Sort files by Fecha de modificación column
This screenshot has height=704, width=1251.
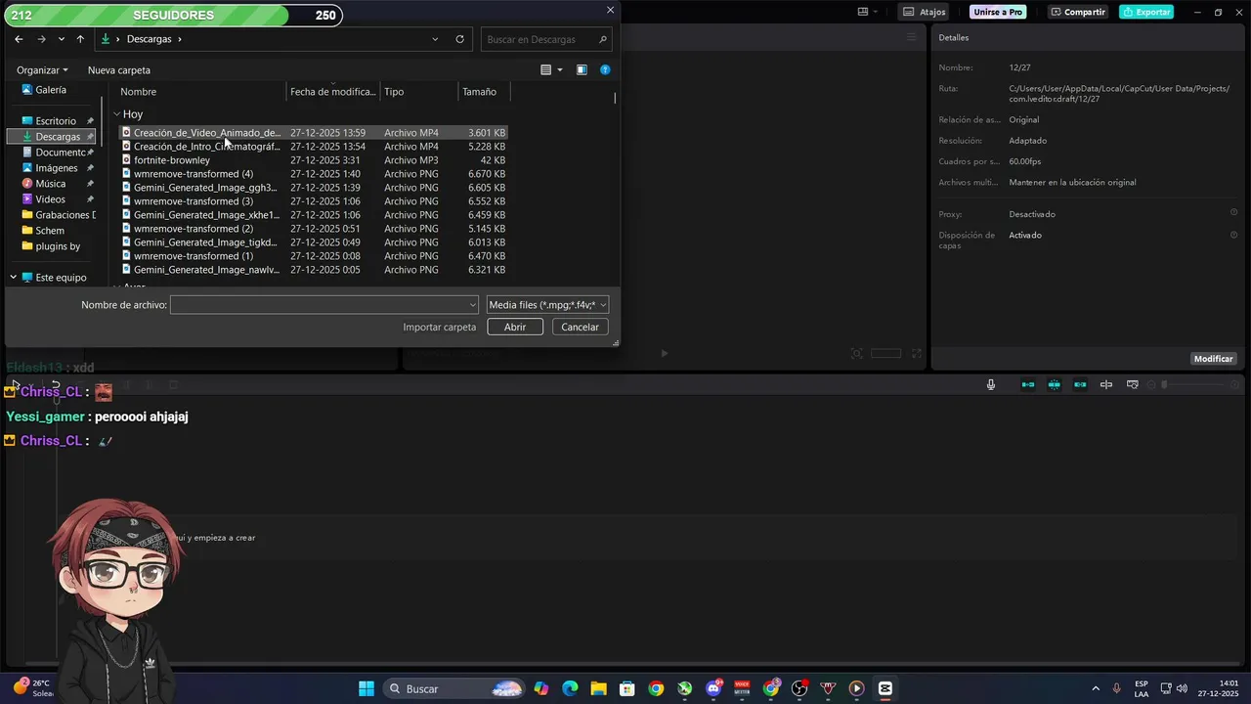(x=333, y=92)
